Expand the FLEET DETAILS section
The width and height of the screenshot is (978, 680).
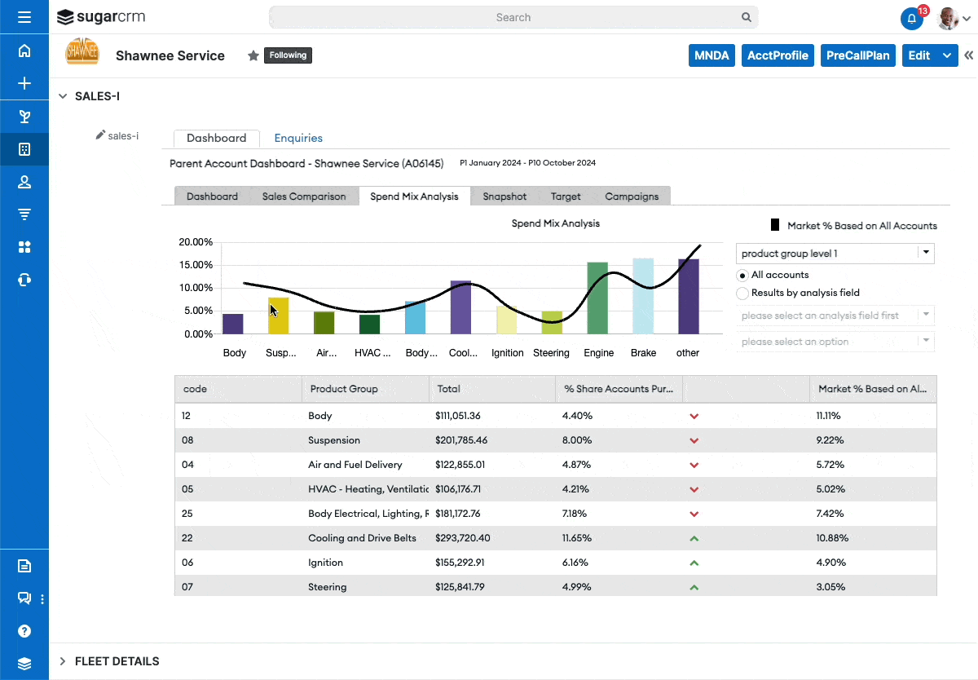63,661
